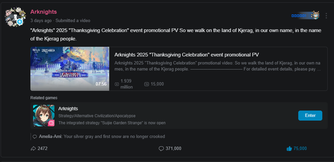Toggle the thumbs-up like button
The image size is (334, 162).
[x=289, y=149]
